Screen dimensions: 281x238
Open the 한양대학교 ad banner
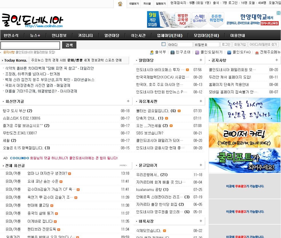pyautogui.click(x=214, y=19)
